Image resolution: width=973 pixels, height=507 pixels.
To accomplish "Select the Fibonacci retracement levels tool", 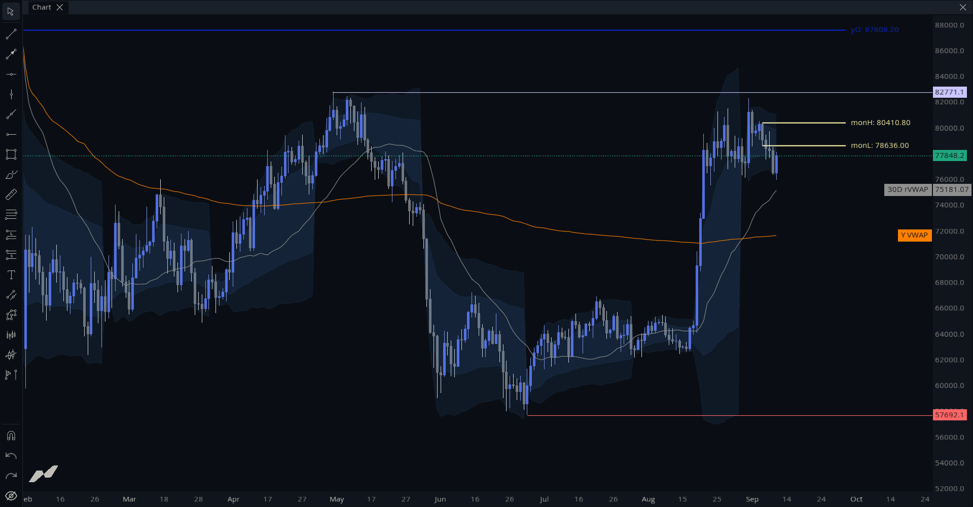I will click(x=11, y=215).
